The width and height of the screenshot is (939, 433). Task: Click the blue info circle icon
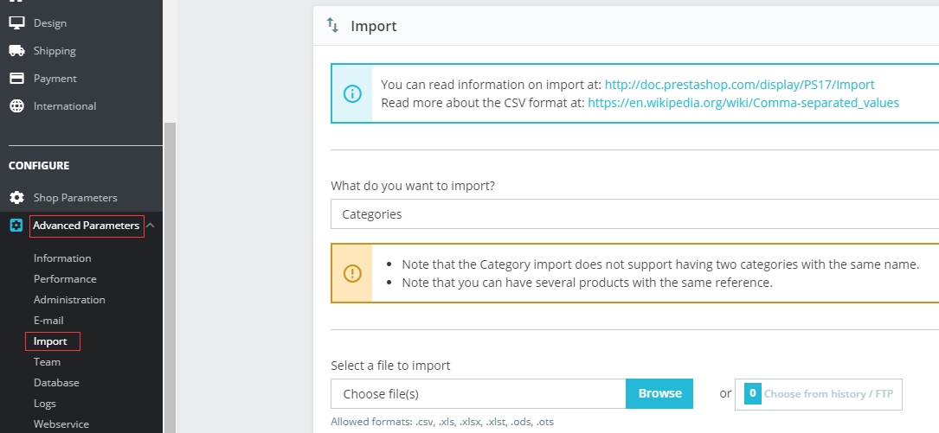352,93
